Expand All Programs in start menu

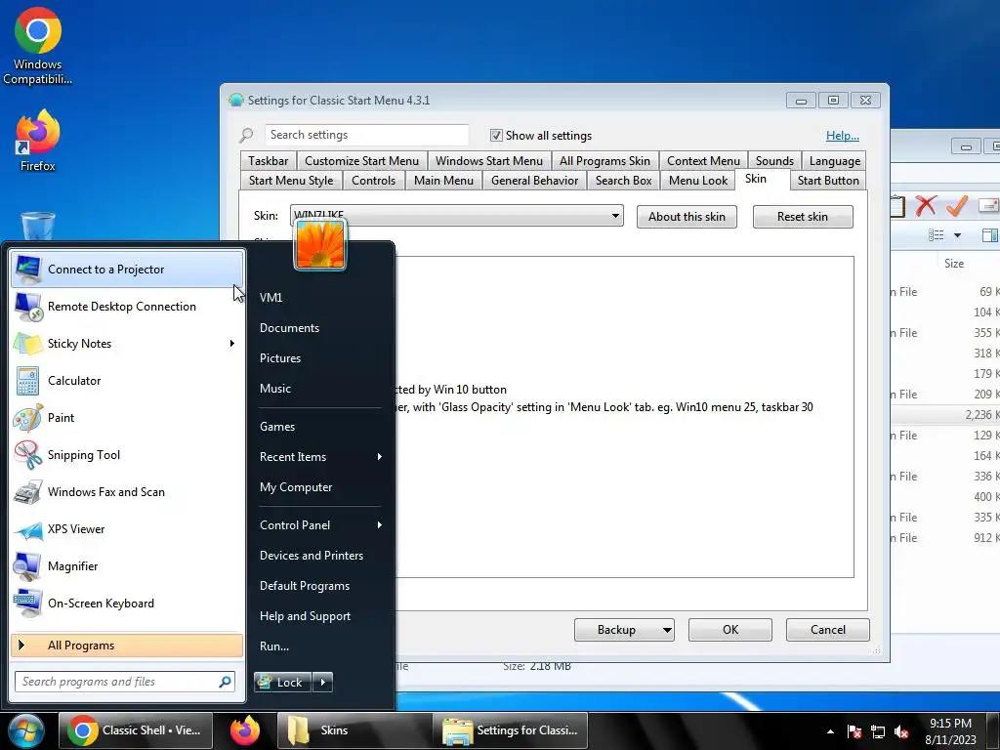pyautogui.click(x=127, y=646)
